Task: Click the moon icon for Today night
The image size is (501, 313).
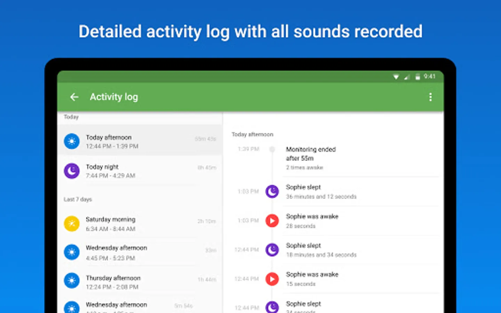Action: tap(72, 171)
